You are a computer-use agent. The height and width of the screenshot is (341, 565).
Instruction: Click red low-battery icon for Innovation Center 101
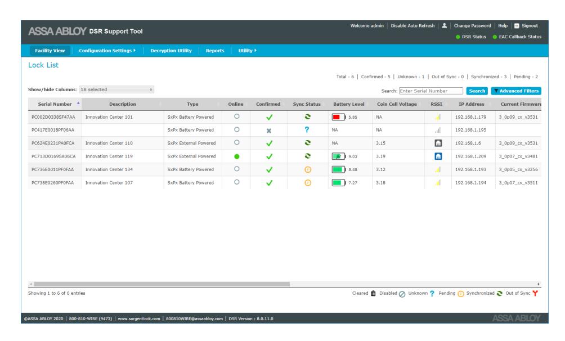[338, 117]
